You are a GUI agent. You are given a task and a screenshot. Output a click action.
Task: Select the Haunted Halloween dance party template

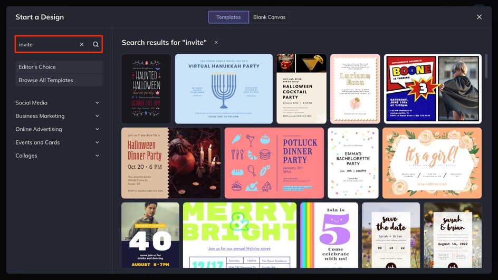[x=146, y=89]
